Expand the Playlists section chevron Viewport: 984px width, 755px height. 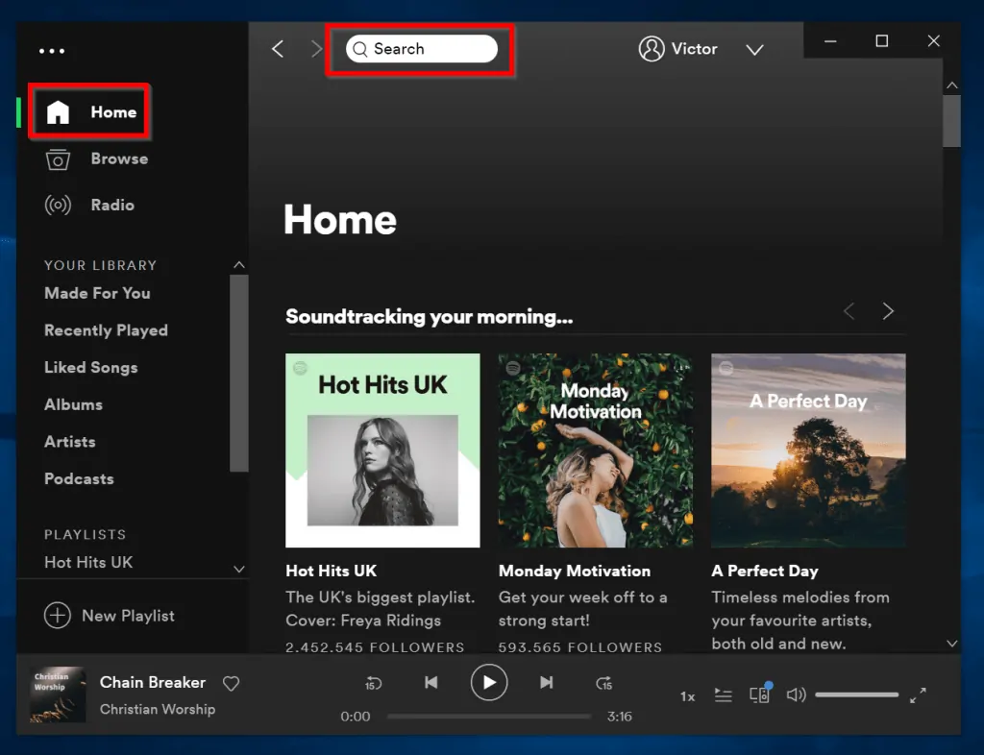(x=238, y=569)
